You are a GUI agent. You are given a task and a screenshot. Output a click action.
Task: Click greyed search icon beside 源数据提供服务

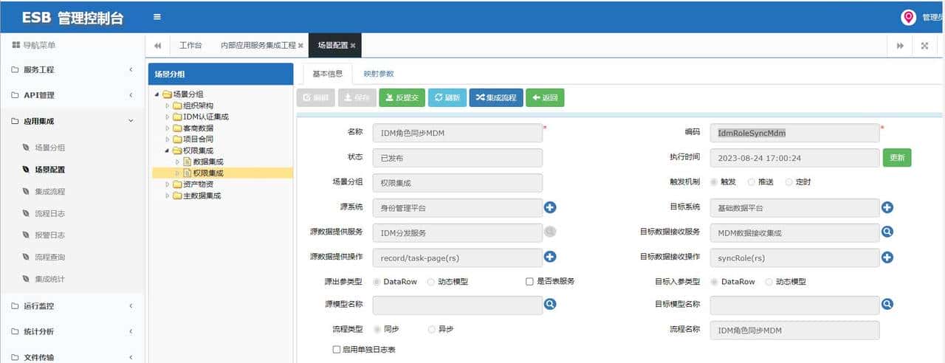[550, 232]
